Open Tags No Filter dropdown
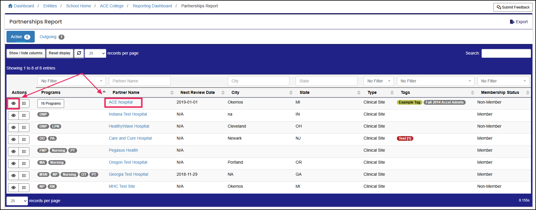Screen dimensions: 536x210 [x=436, y=81]
